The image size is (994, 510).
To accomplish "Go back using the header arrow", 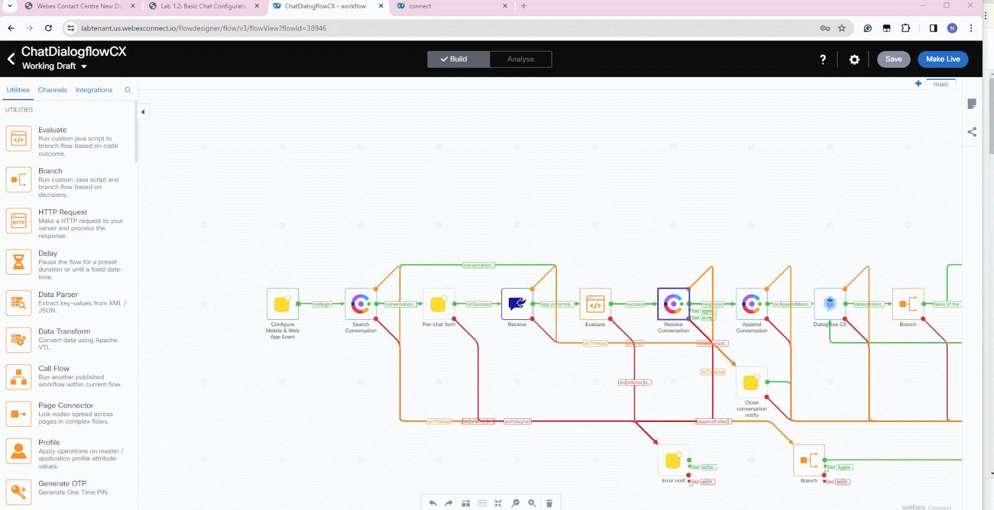I will (x=11, y=59).
